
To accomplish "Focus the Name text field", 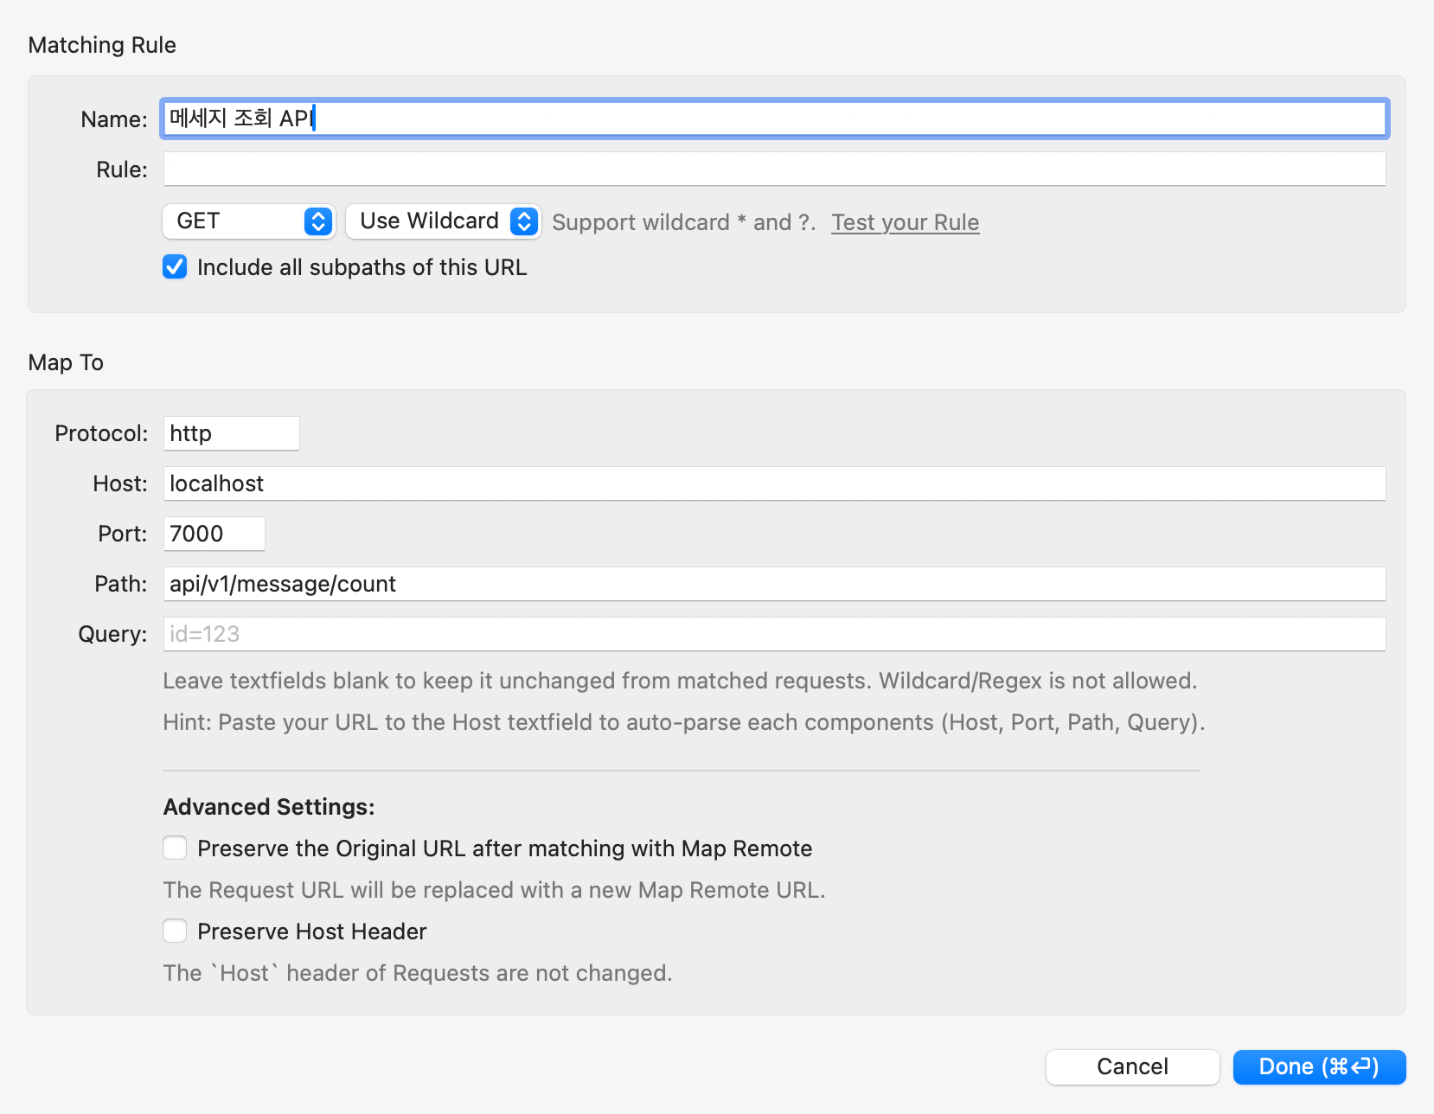I will click(x=774, y=118).
